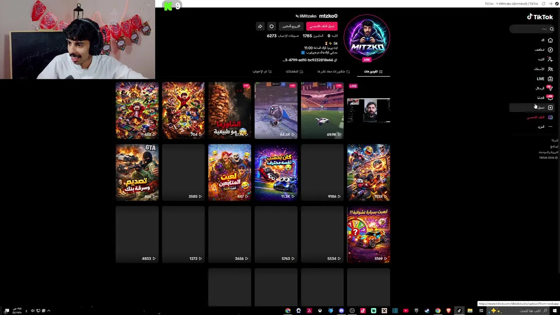This screenshot has height=315, width=560.
Task: Click the YouTube icon in taskbar
Action: pyautogui.click(x=406, y=311)
